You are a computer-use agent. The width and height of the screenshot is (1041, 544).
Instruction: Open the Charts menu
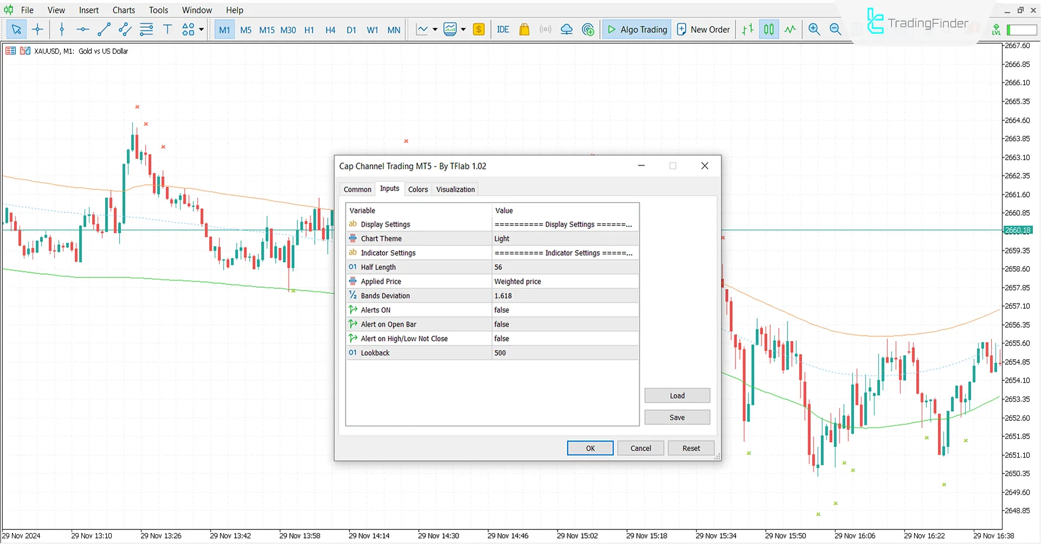click(x=123, y=10)
